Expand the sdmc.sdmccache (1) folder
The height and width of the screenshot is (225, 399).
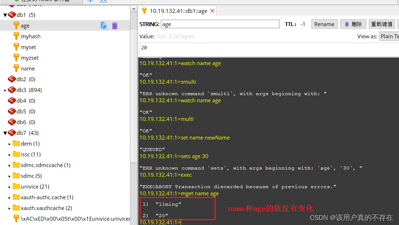[x=9, y=166]
